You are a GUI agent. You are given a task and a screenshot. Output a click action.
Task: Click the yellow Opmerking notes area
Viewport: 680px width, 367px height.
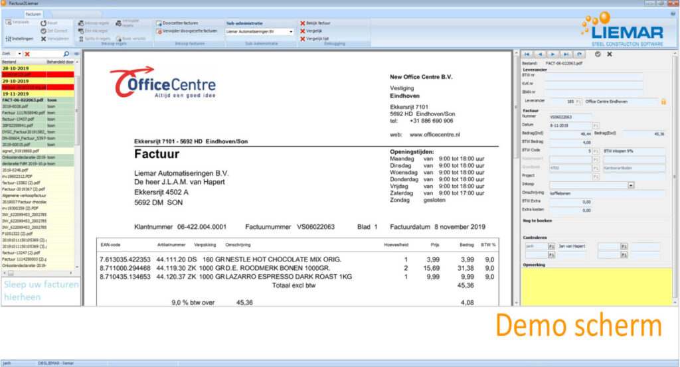coord(596,287)
